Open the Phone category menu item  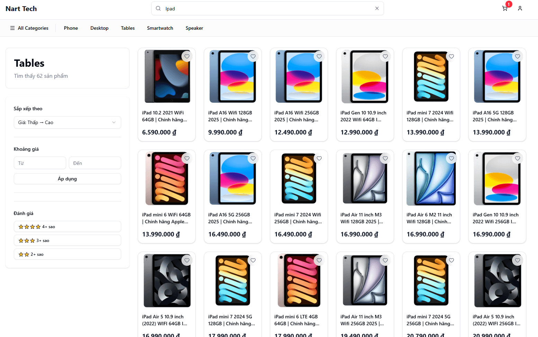click(71, 28)
